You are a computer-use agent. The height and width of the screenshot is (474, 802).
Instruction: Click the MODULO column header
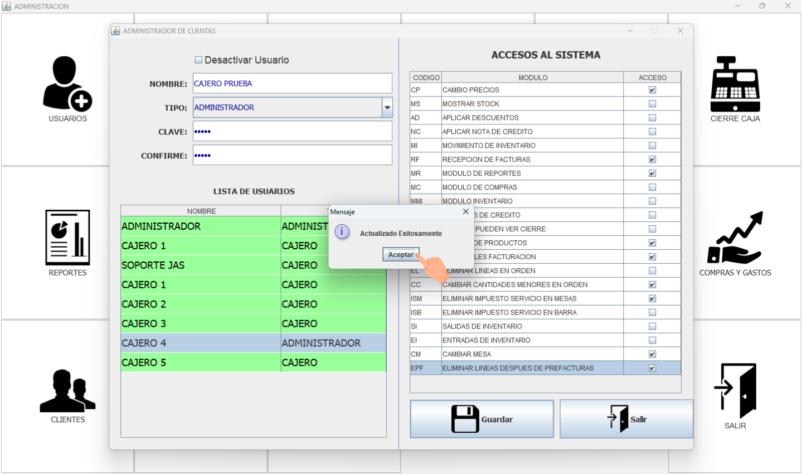click(532, 78)
